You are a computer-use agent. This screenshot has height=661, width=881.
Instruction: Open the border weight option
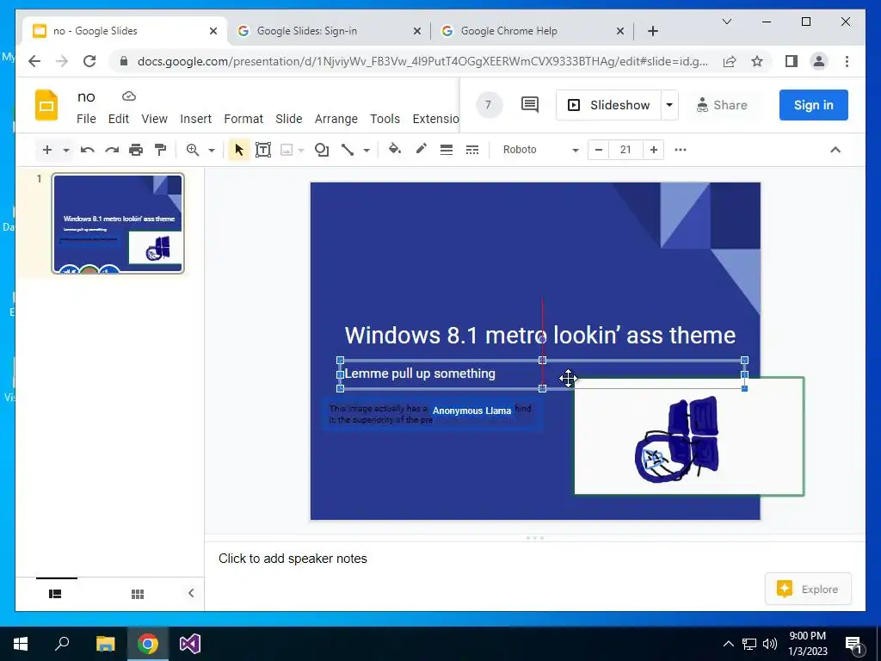click(x=447, y=150)
